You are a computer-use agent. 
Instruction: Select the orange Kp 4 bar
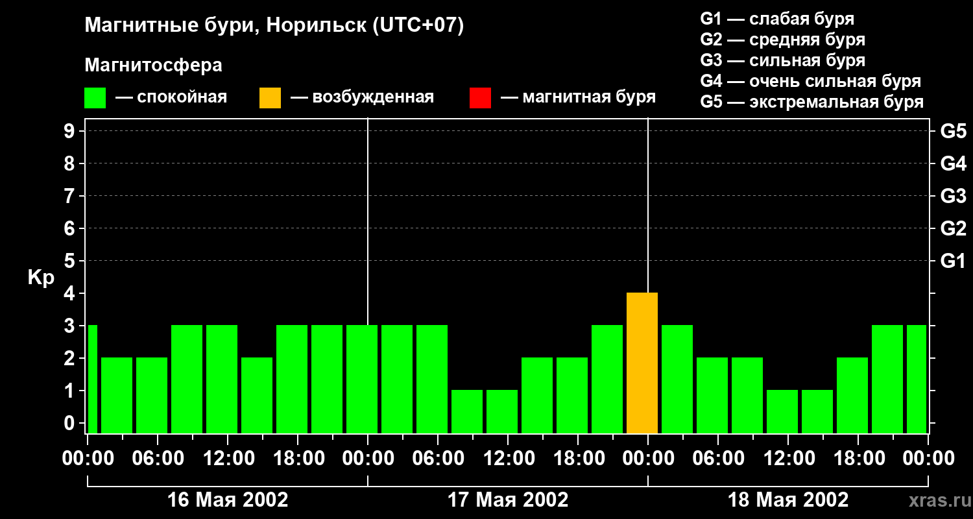tap(642, 363)
